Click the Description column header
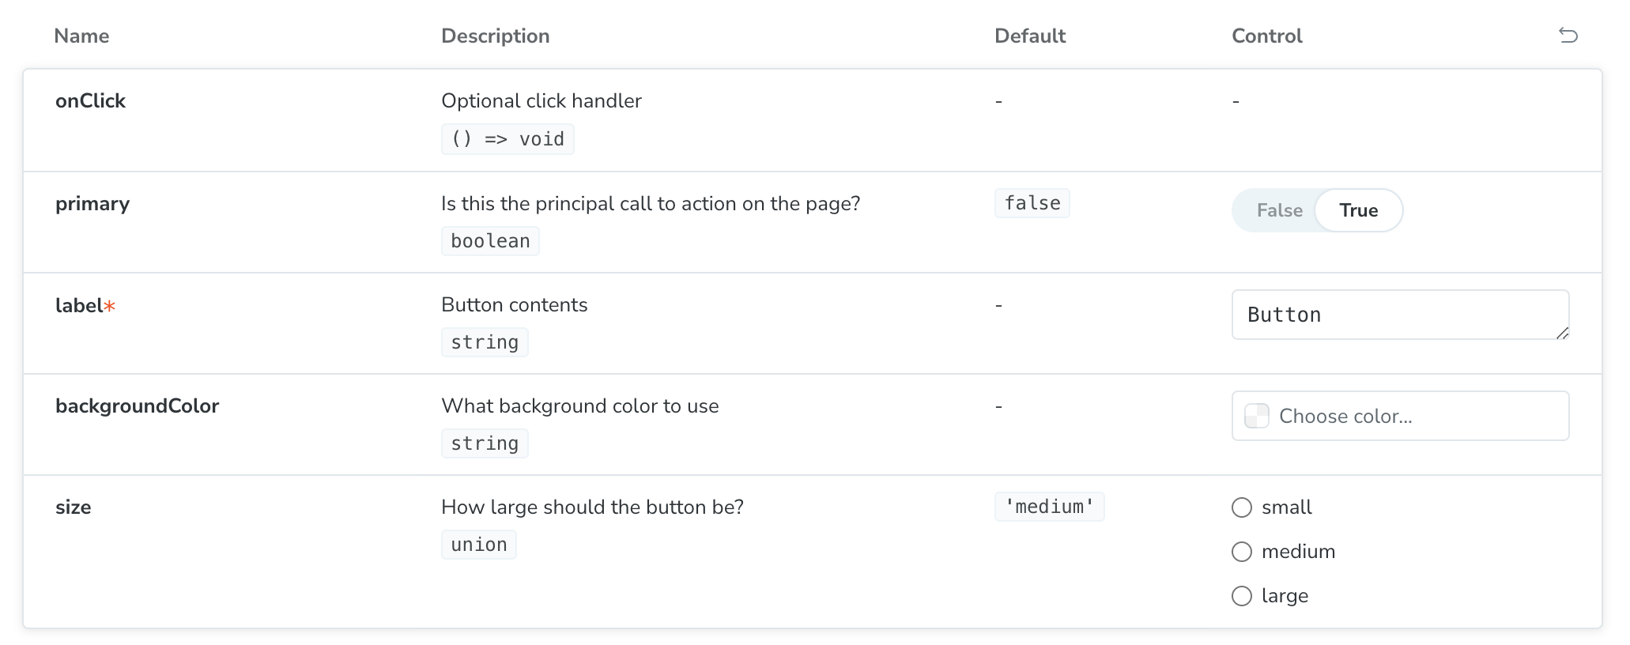The image size is (1630, 645). click(x=495, y=36)
